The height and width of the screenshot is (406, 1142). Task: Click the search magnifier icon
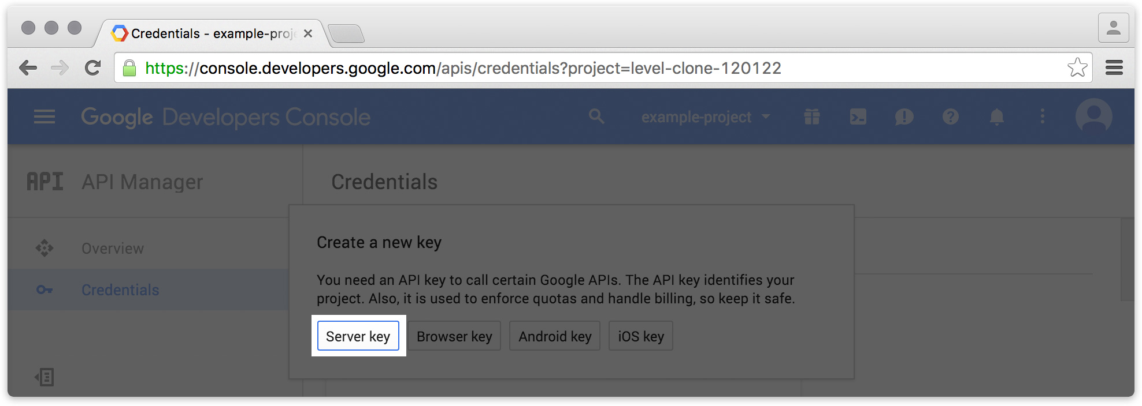(x=596, y=117)
